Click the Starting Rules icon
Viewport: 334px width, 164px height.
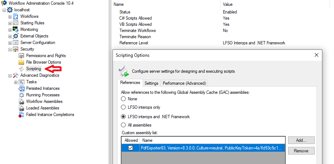click(x=16, y=23)
